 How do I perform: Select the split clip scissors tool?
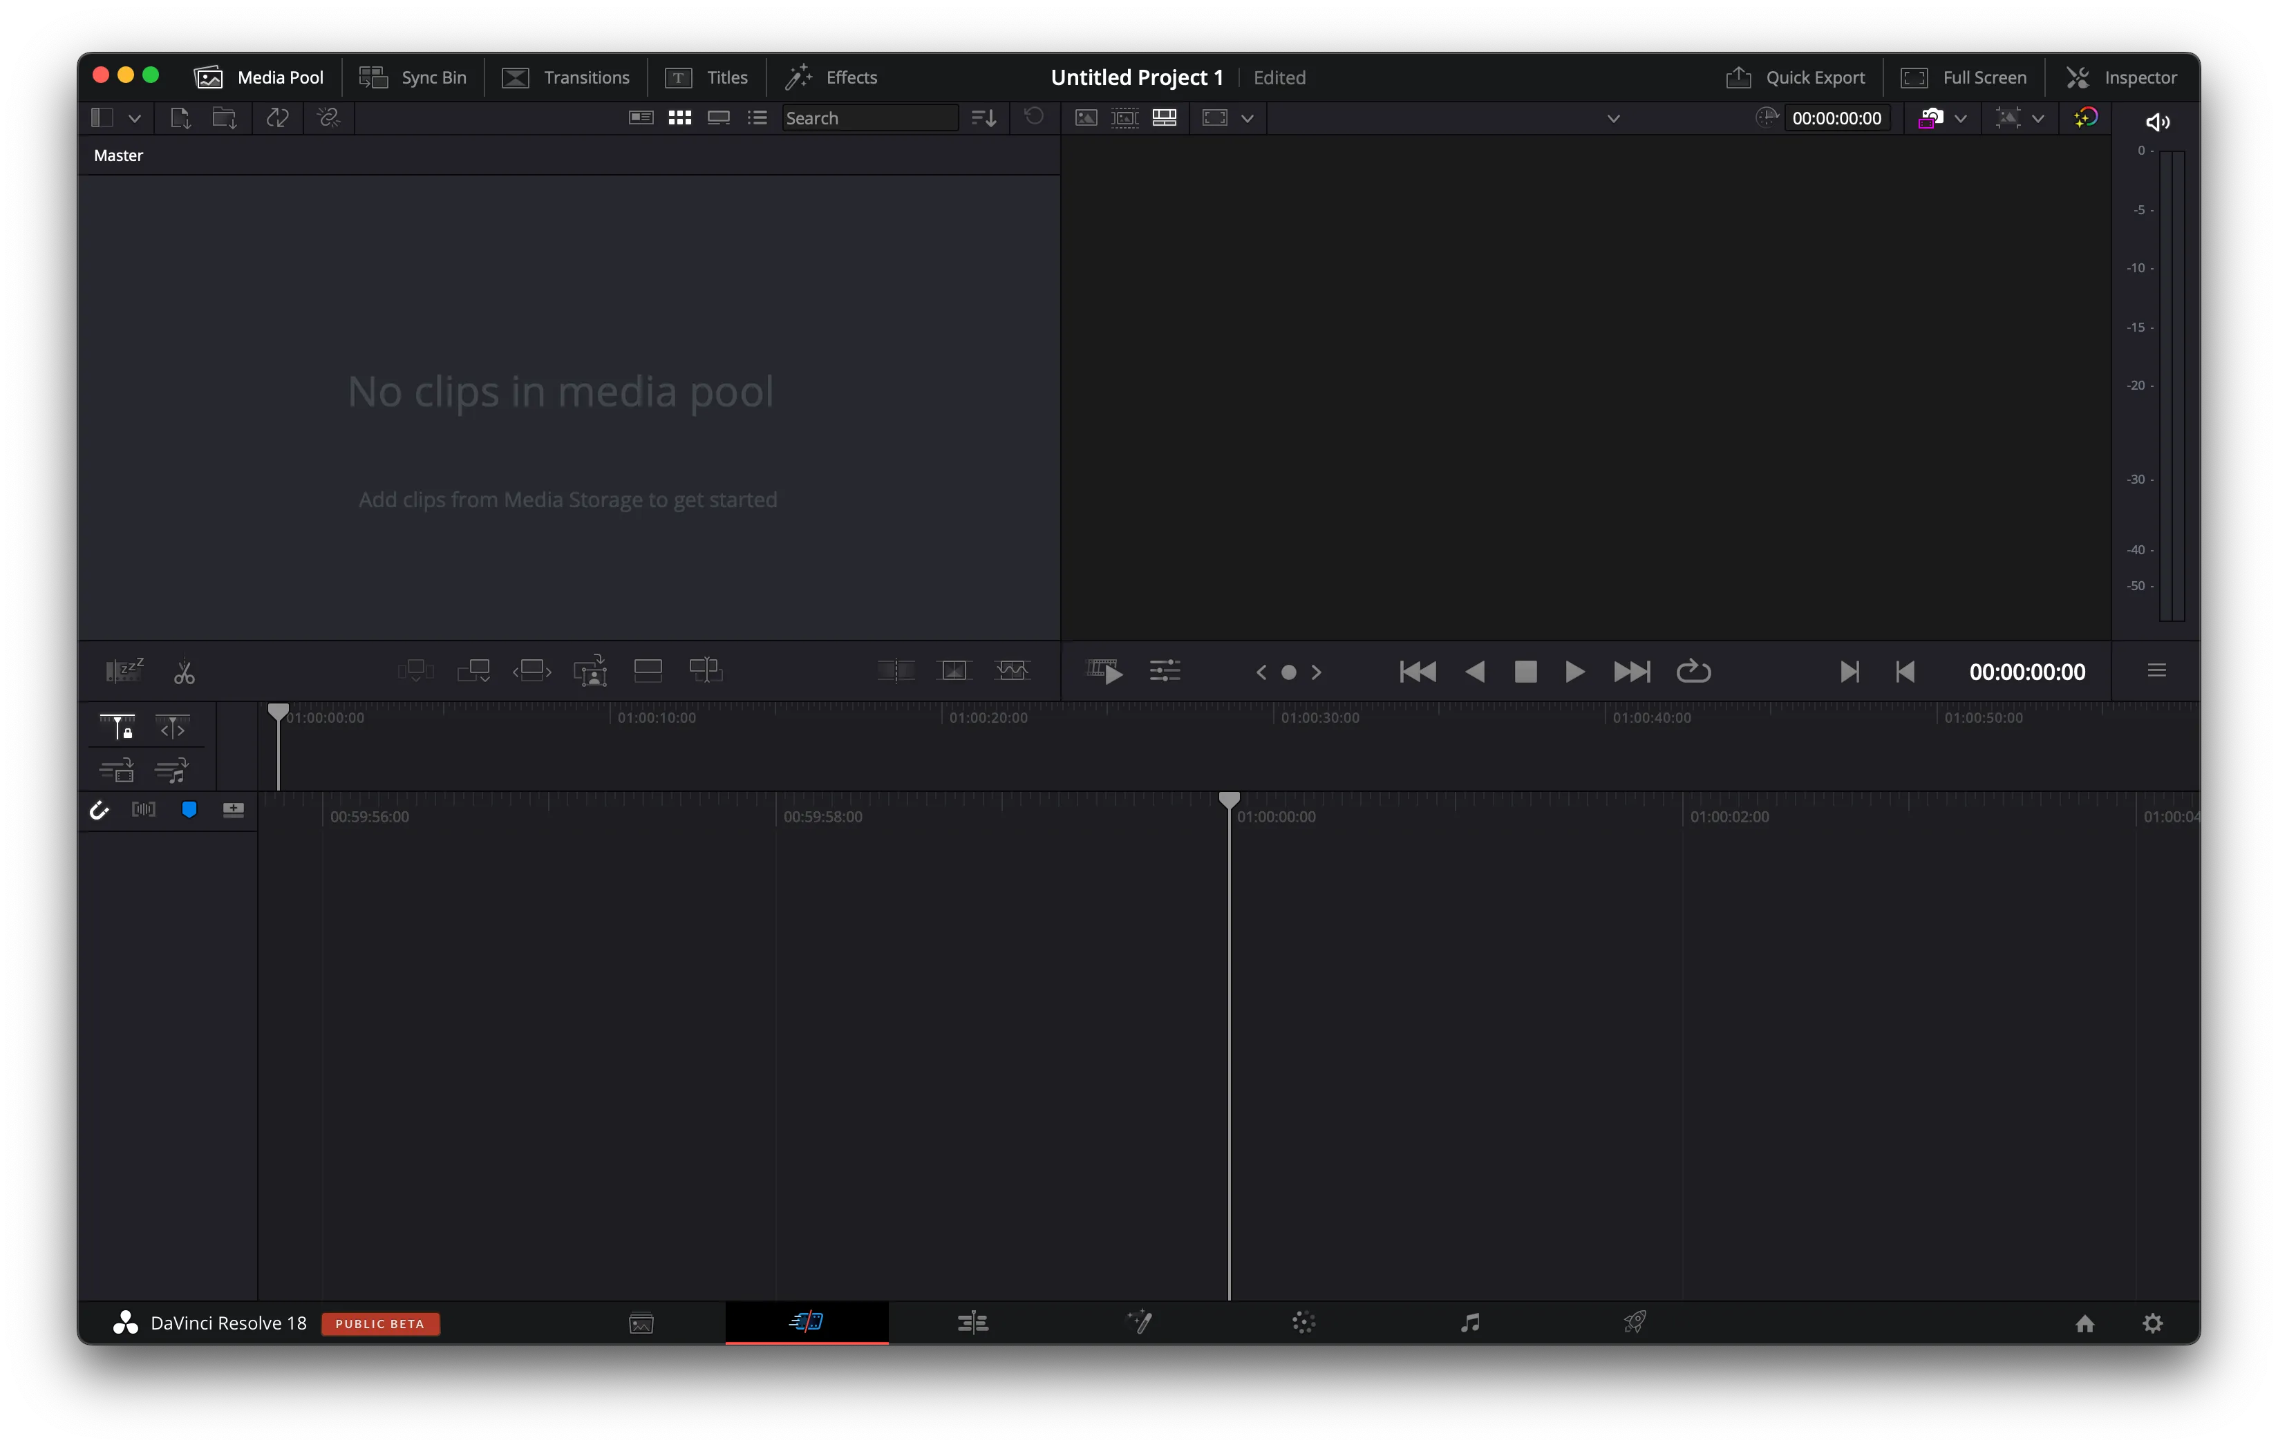pos(185,672)
